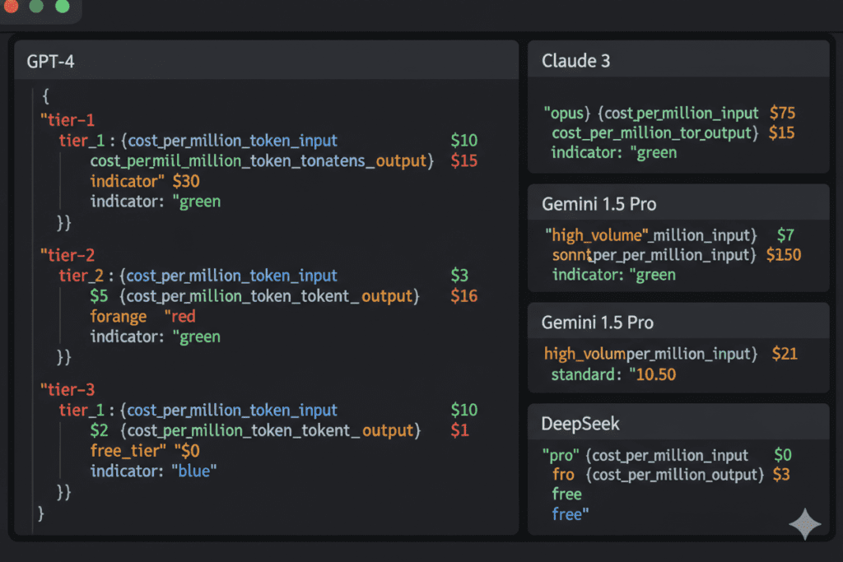
Task: Click the bright green window button
Action: 63,7
